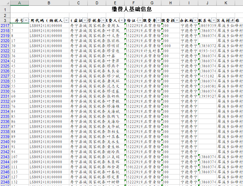This screenshot has height=186, width=243.
Task: Open filter dropdown for 身份证 column
Action: coord(140,21)
